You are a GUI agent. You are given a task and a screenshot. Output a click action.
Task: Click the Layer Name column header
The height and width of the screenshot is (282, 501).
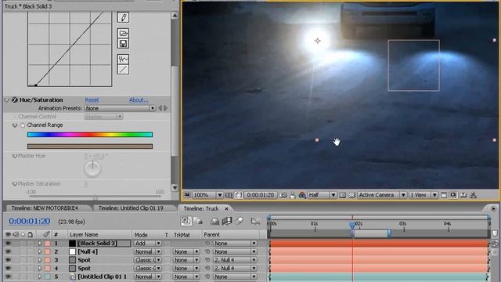pyautogui.click(x=84, y=235)
